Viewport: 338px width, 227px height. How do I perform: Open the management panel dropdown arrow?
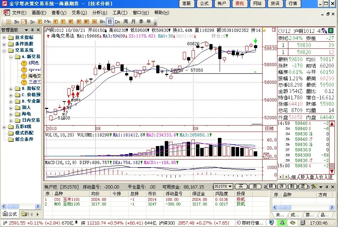point(26,30)
